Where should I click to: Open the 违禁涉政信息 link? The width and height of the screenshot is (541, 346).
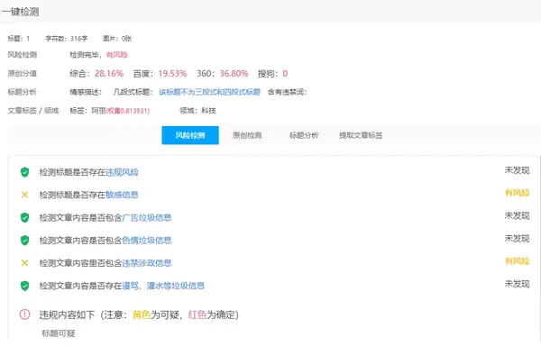(147, 263)
